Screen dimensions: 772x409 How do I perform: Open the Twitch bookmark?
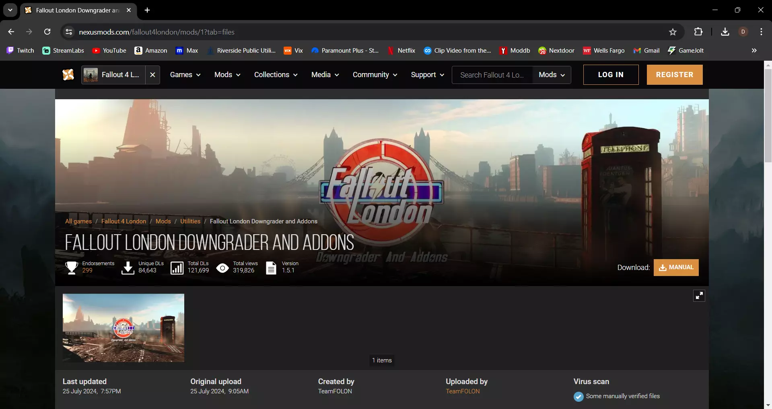(20, 51)
